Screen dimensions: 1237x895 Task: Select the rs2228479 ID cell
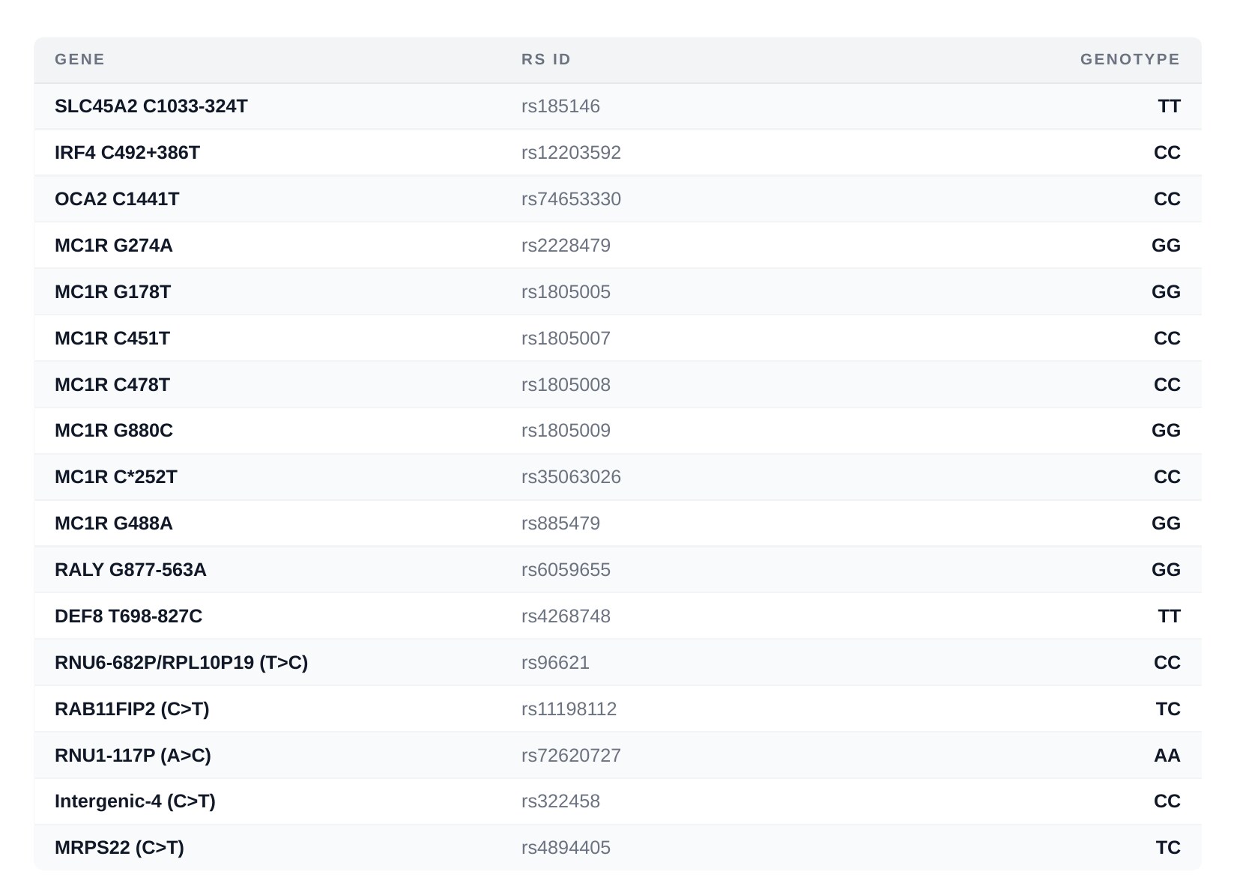pos(566,246)
